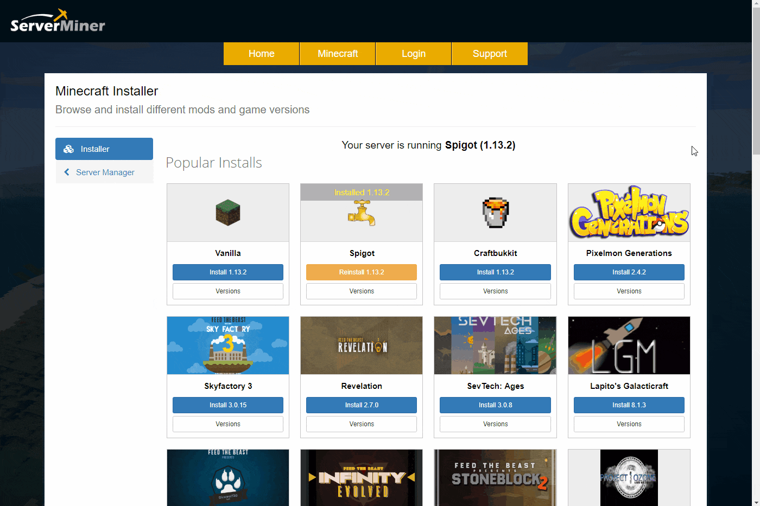
Task: Click the scrollbar up arrow
Action: [x=756, y=4]
